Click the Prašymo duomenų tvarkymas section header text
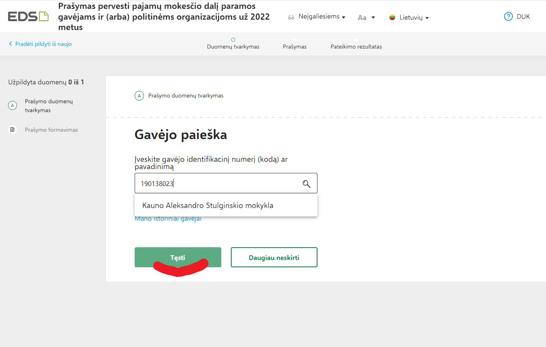Screen dimensions: 546x347 (x=186, y=96)
